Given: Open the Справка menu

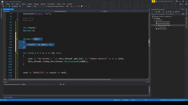Looking at the screenshot, I should (70, 4).
